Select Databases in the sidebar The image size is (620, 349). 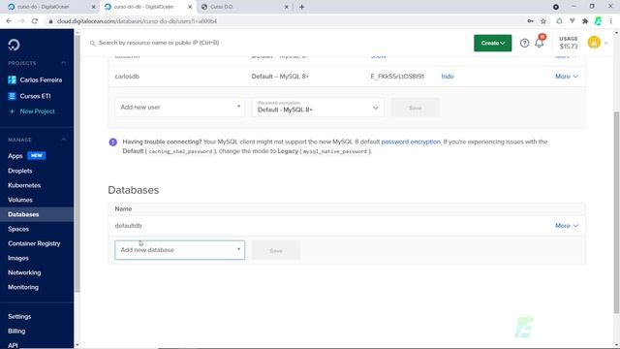[x=23, y=214]
